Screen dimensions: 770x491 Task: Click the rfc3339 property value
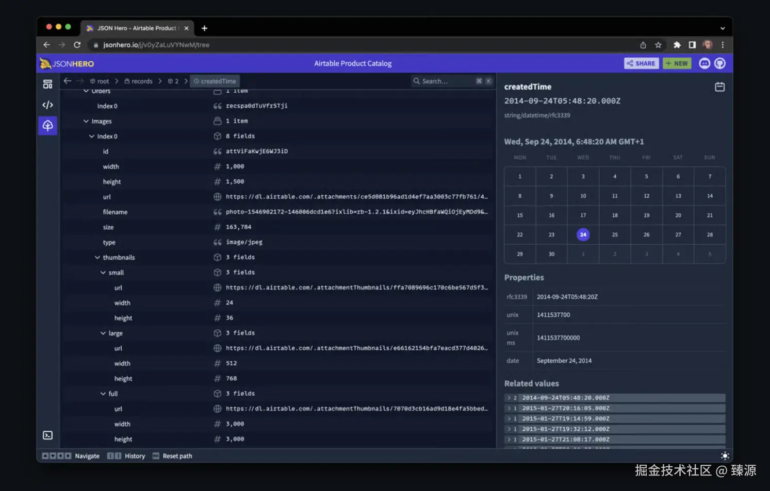coord(567,297)
